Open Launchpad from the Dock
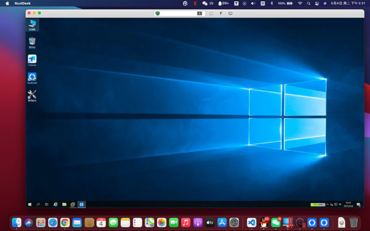Viewport: 370px width, 231px height. [41, 222]
